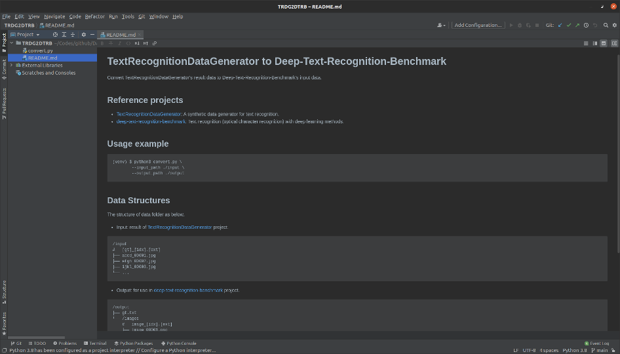620x354 pixels.
Task: Open the LF line separator selector
Action: coord(516,351)
